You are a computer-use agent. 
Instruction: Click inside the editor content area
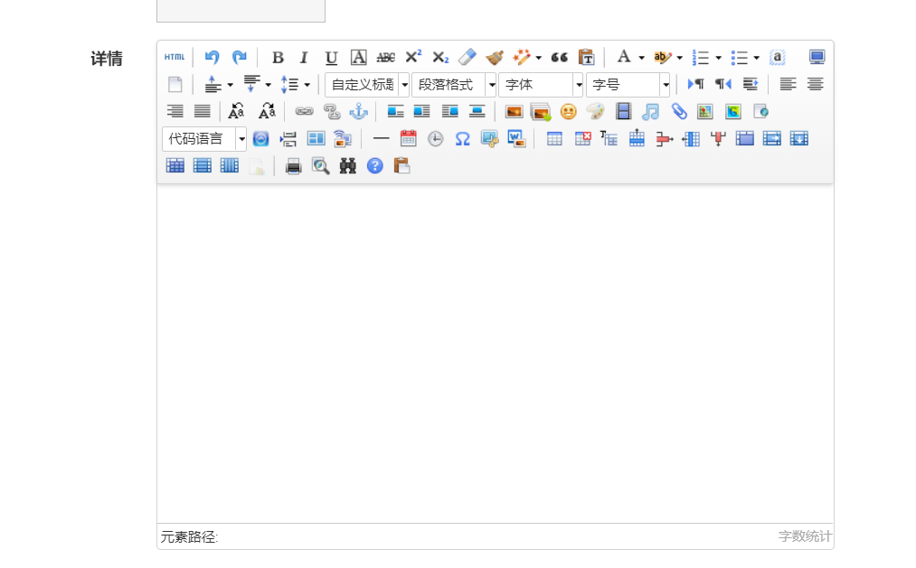[496, 352]
